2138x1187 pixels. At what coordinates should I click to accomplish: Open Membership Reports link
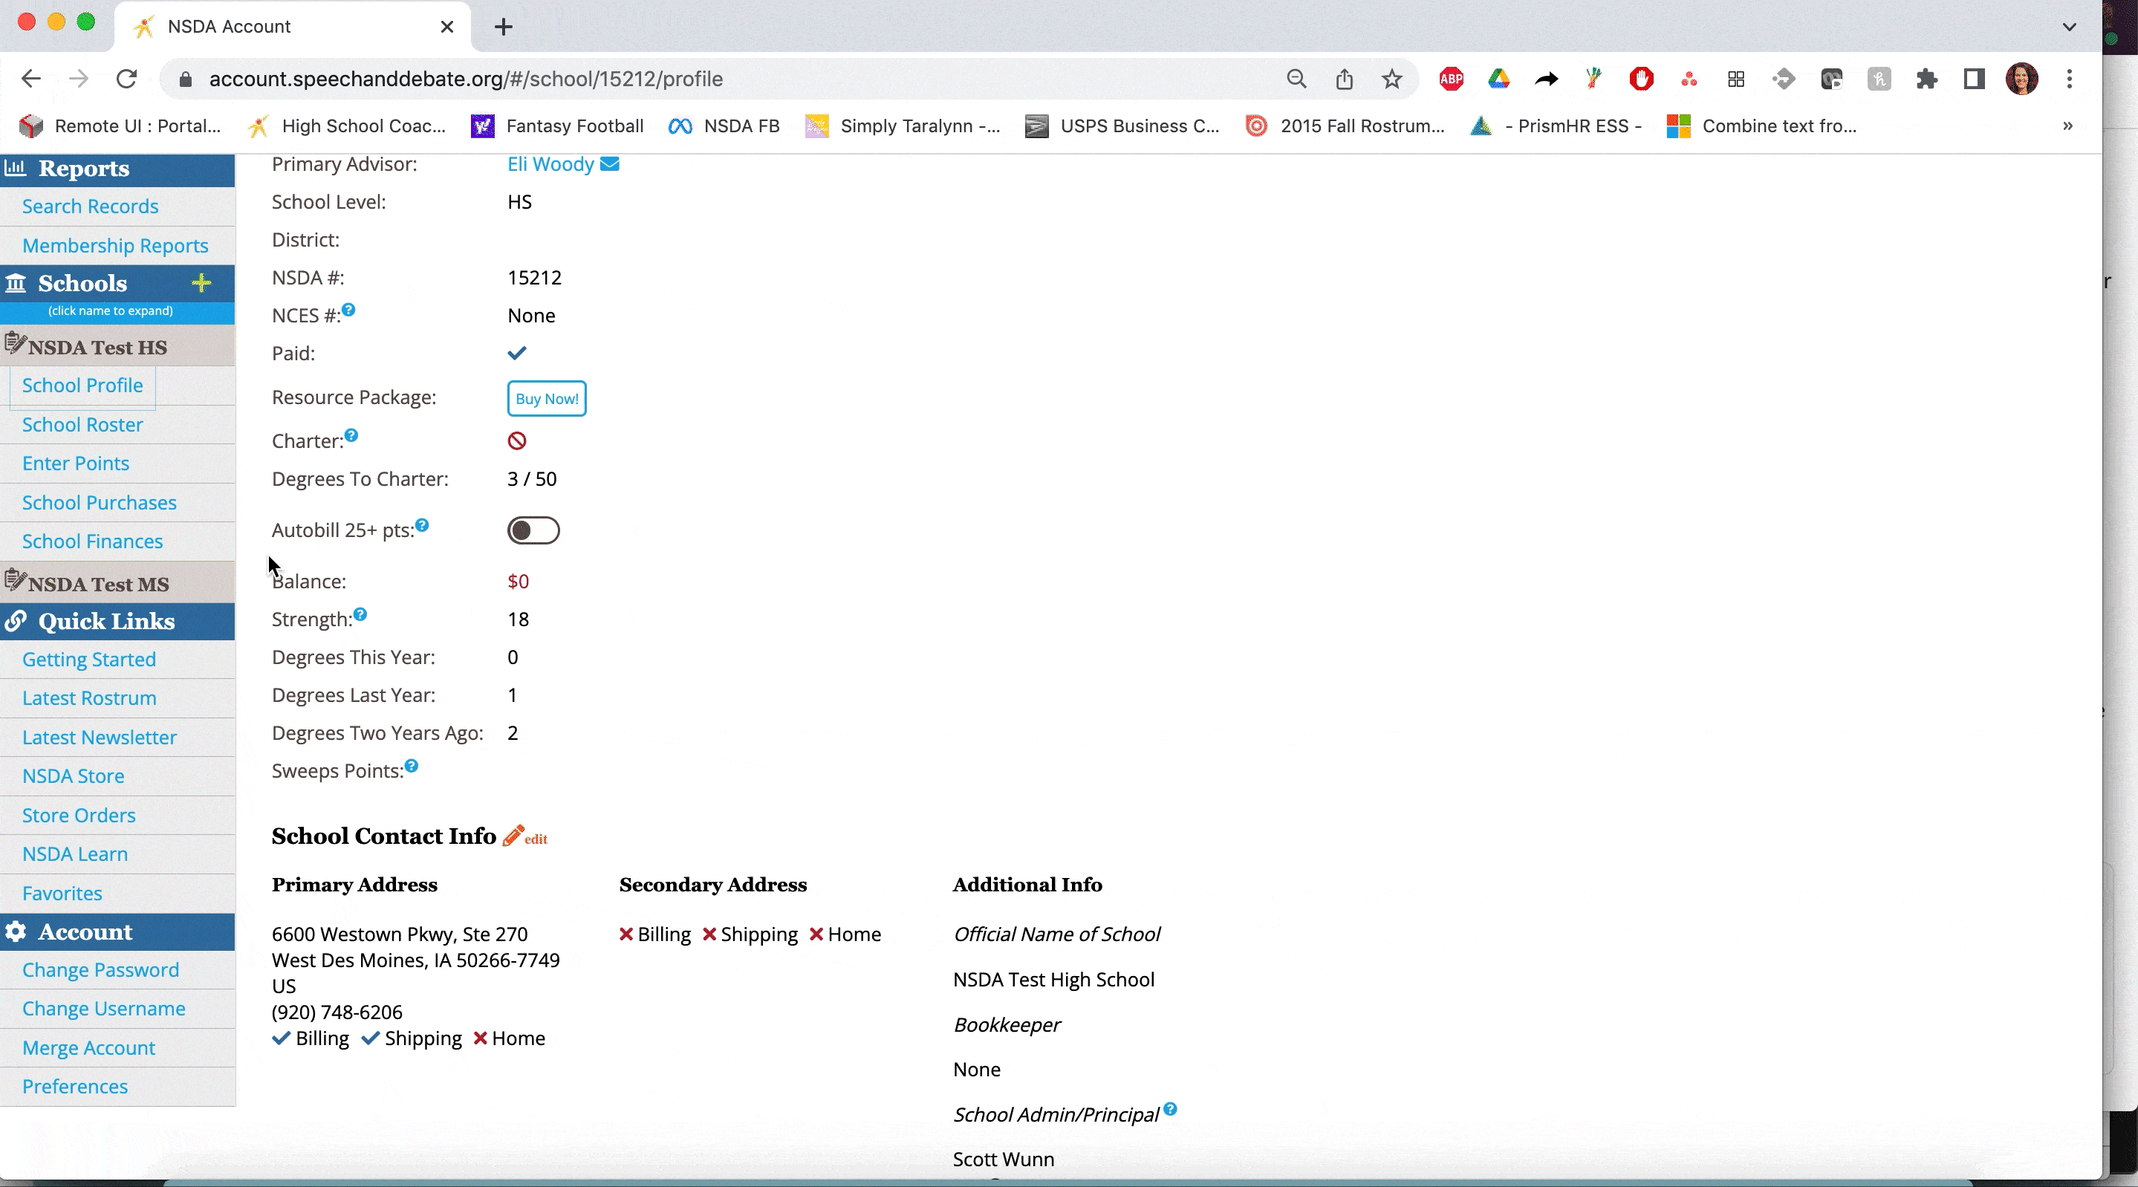[114, 246]
